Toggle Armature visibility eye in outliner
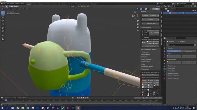The width and height of the screenshot is (197, 110). click(195, 13)
